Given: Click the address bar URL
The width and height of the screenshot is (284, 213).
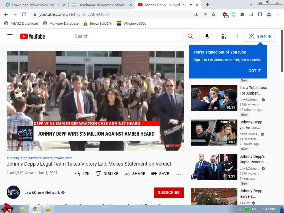Looking at the screenshot, I should 74,14.
